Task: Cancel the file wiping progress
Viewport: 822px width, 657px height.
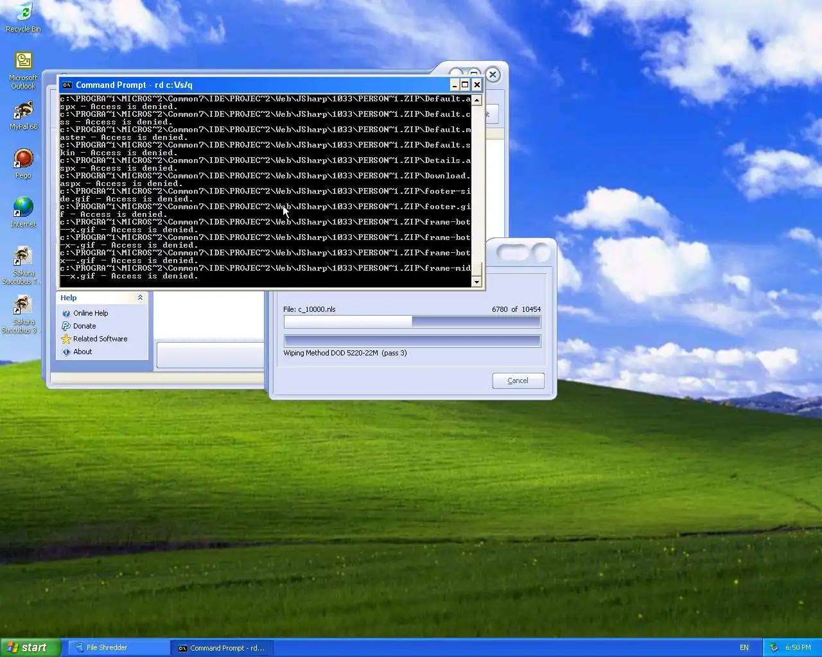Action: pos(518,380)
